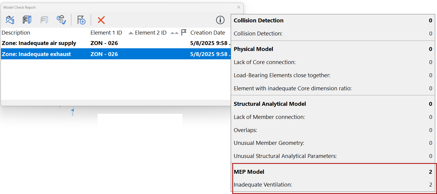437x194 pixels.
Task: Click the chain link with checkmark icon
Action: coord(61,20)
